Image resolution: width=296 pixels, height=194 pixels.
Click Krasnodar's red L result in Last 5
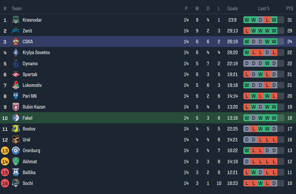pos(267,20)
